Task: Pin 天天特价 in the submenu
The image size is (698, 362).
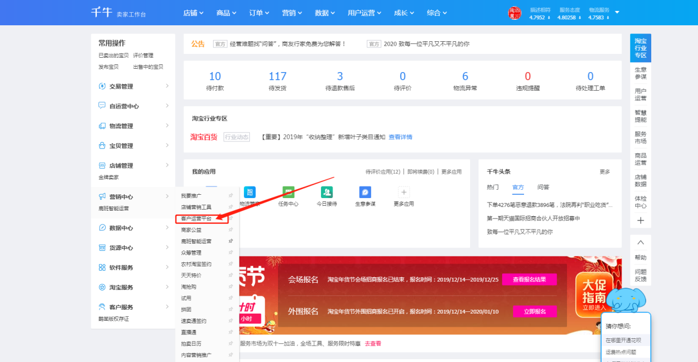Action: click(231, 275)
